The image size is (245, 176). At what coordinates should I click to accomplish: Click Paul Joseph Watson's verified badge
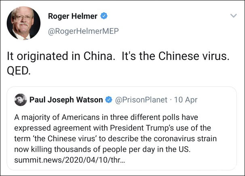108,99
